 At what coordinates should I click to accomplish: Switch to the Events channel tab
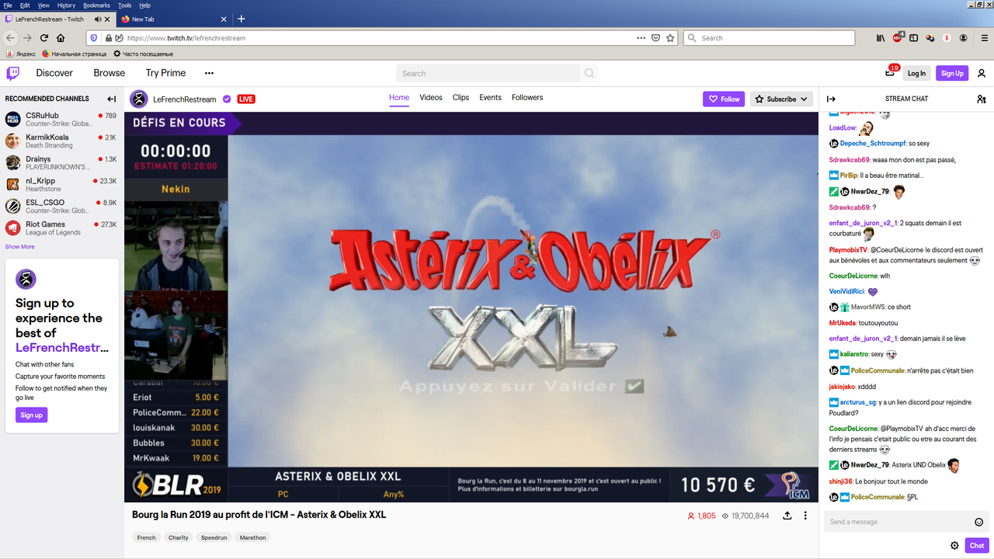(490, 97)
